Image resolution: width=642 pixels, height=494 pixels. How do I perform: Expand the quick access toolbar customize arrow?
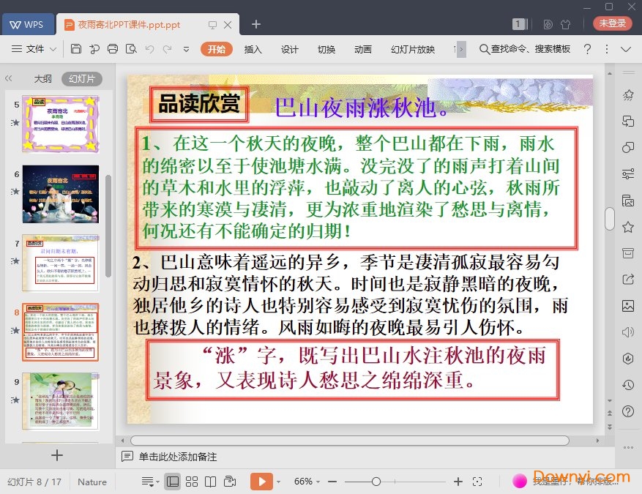pos(186,49)
